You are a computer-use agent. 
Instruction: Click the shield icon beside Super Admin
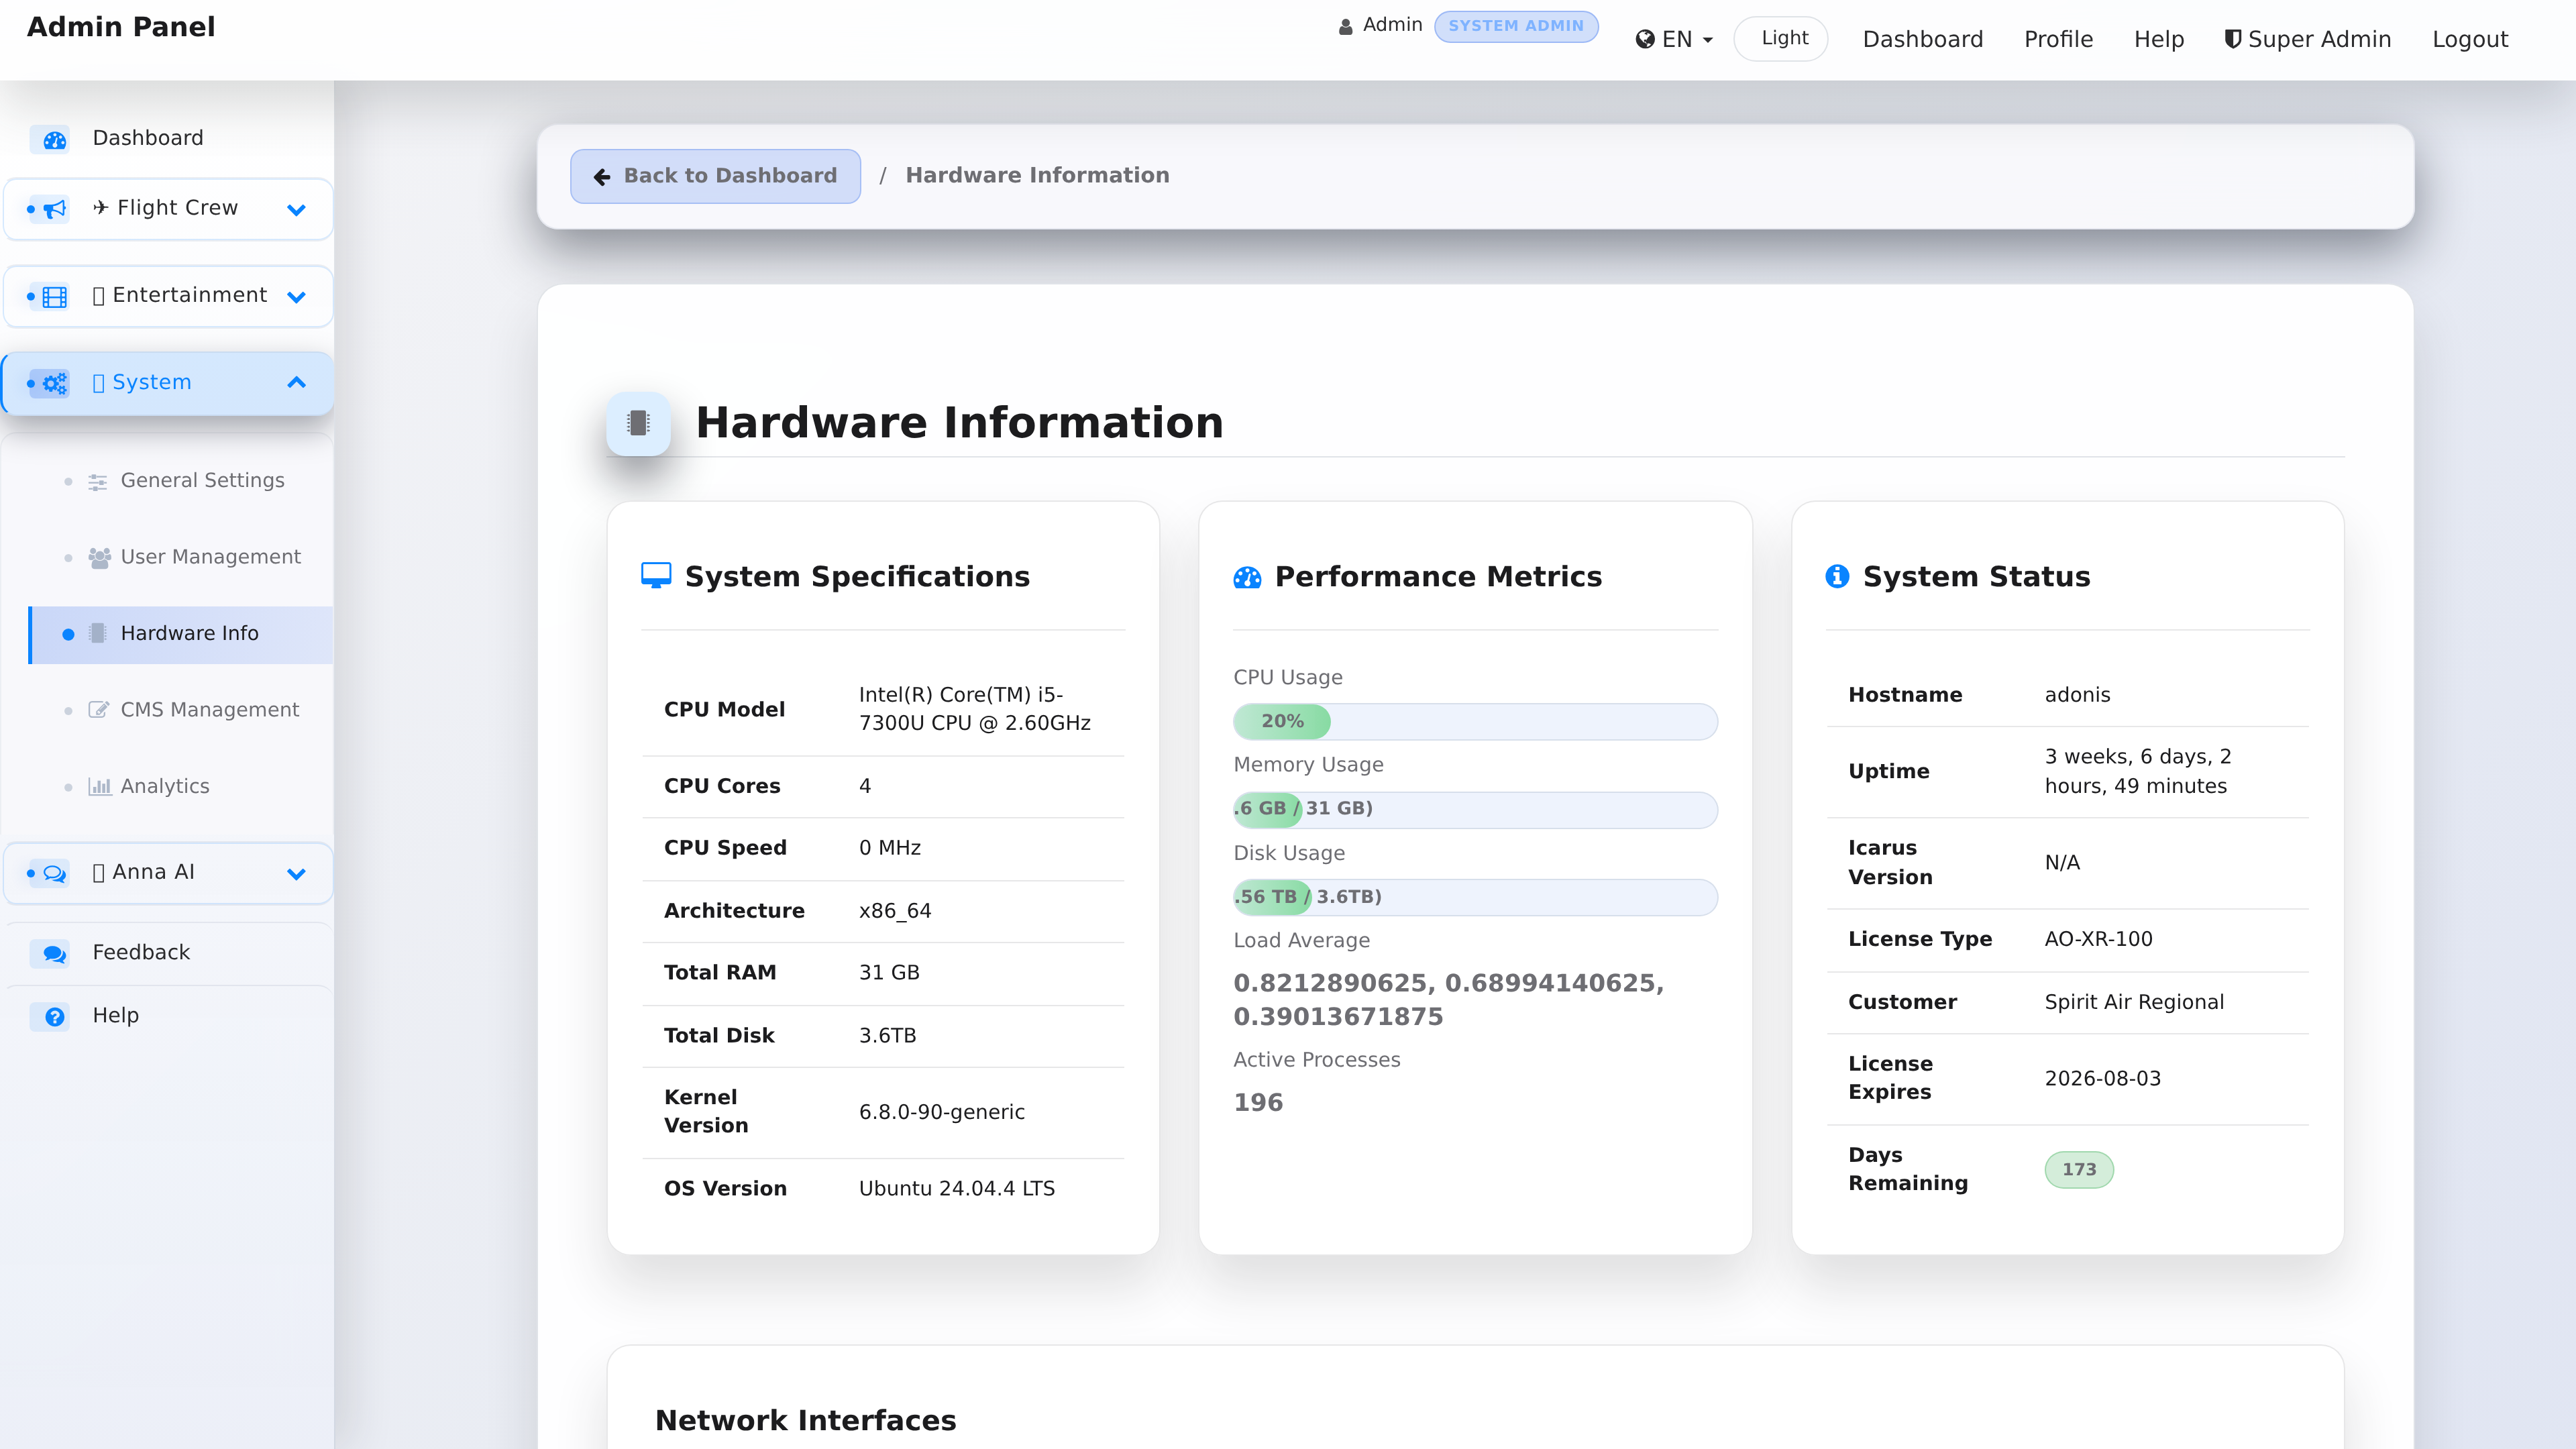pyautogui.click(x=2232, y=39)
